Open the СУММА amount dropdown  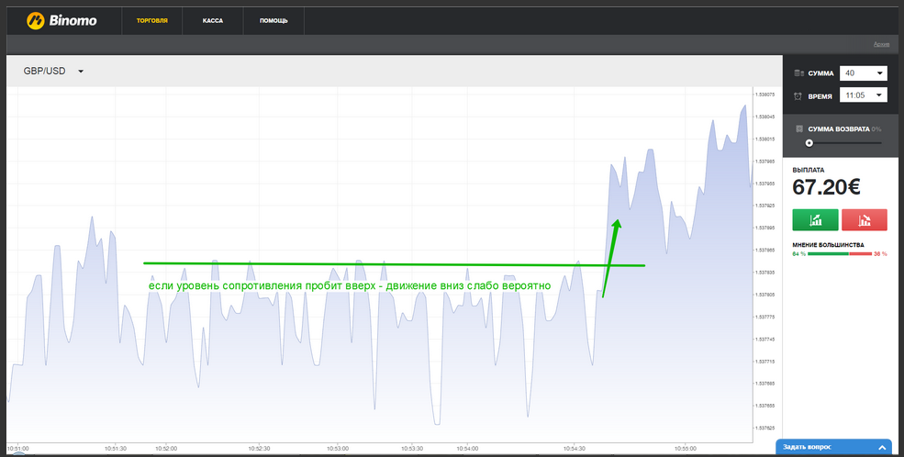[863, 73]
